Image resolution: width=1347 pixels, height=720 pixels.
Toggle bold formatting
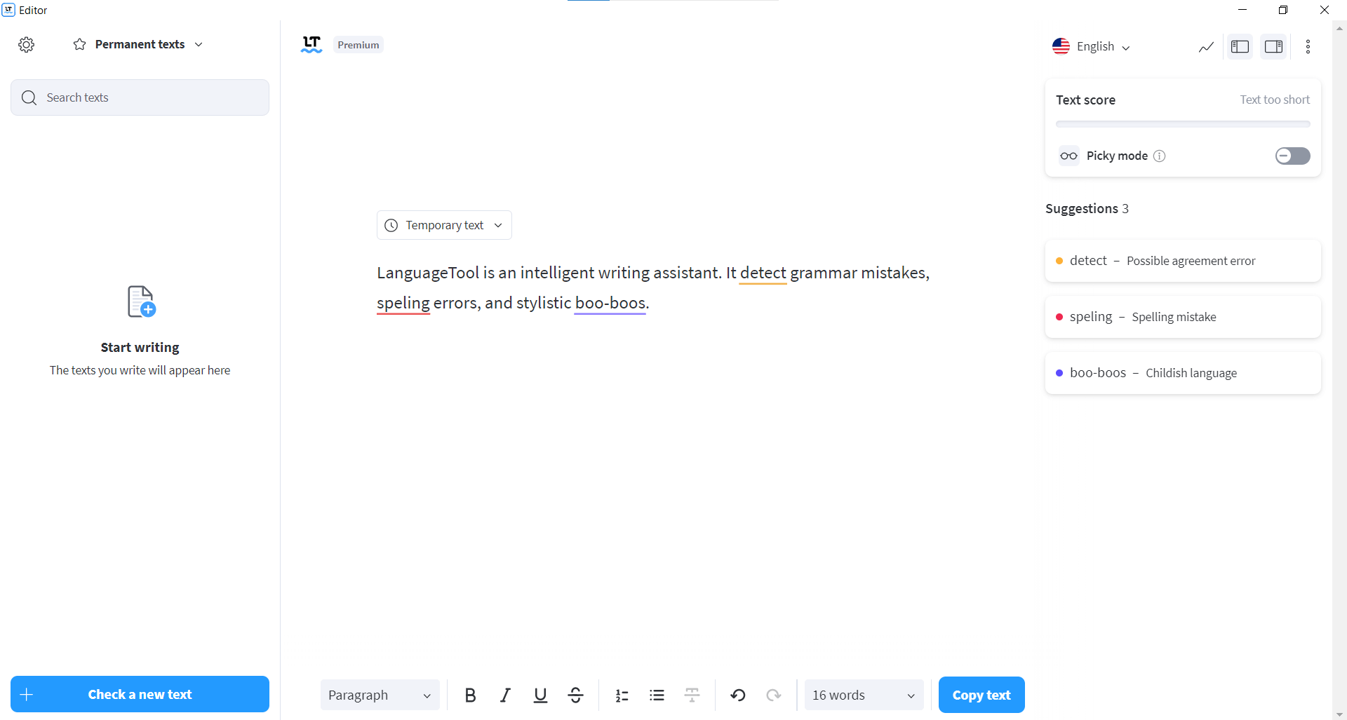pyautogui.click(x=470, y=695)
